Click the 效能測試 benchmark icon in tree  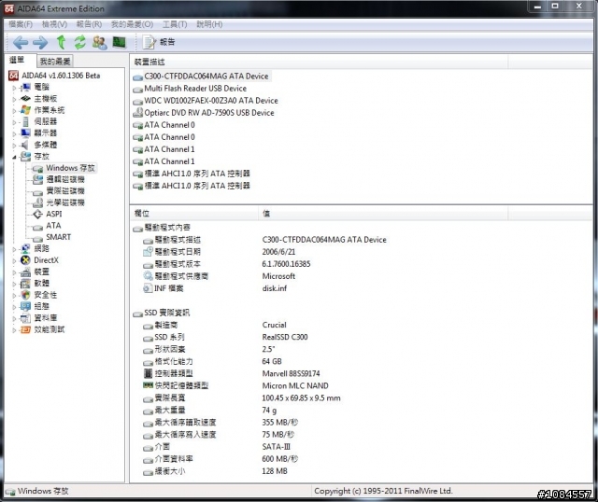(x=25, y=329)
